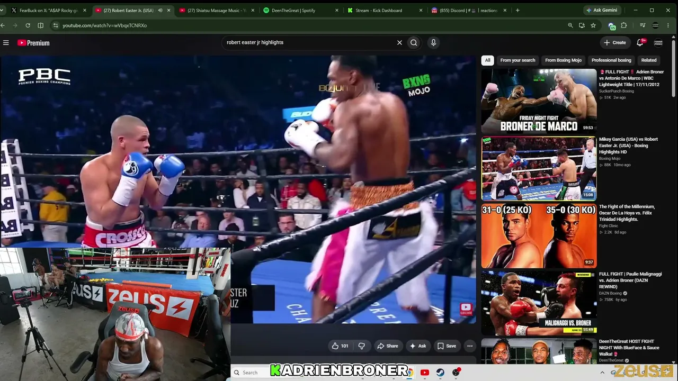Reload the current page
This screenshot has height=381, width=678.
(x=28, y=25)
